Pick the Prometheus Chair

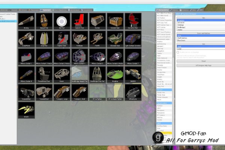pos(44,75)
